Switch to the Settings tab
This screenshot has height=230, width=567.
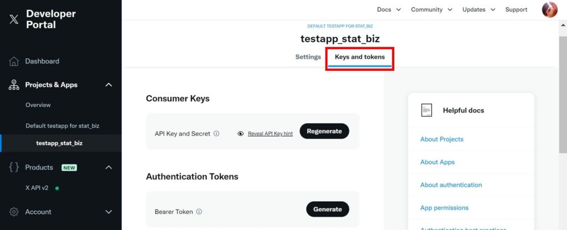pyautogui.click(x=308, y=57)
